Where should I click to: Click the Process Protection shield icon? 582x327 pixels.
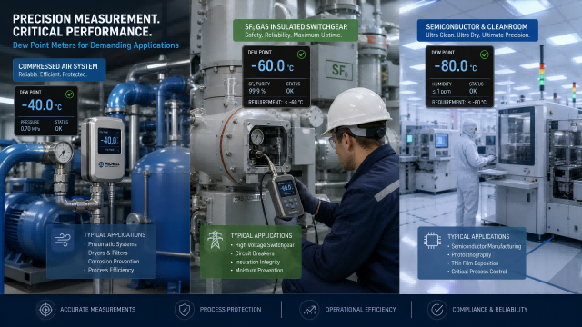point(185,310)
